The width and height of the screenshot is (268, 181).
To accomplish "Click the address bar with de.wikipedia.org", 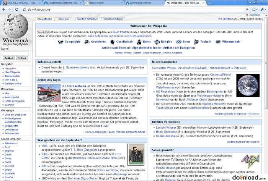I will coord(135,10).
